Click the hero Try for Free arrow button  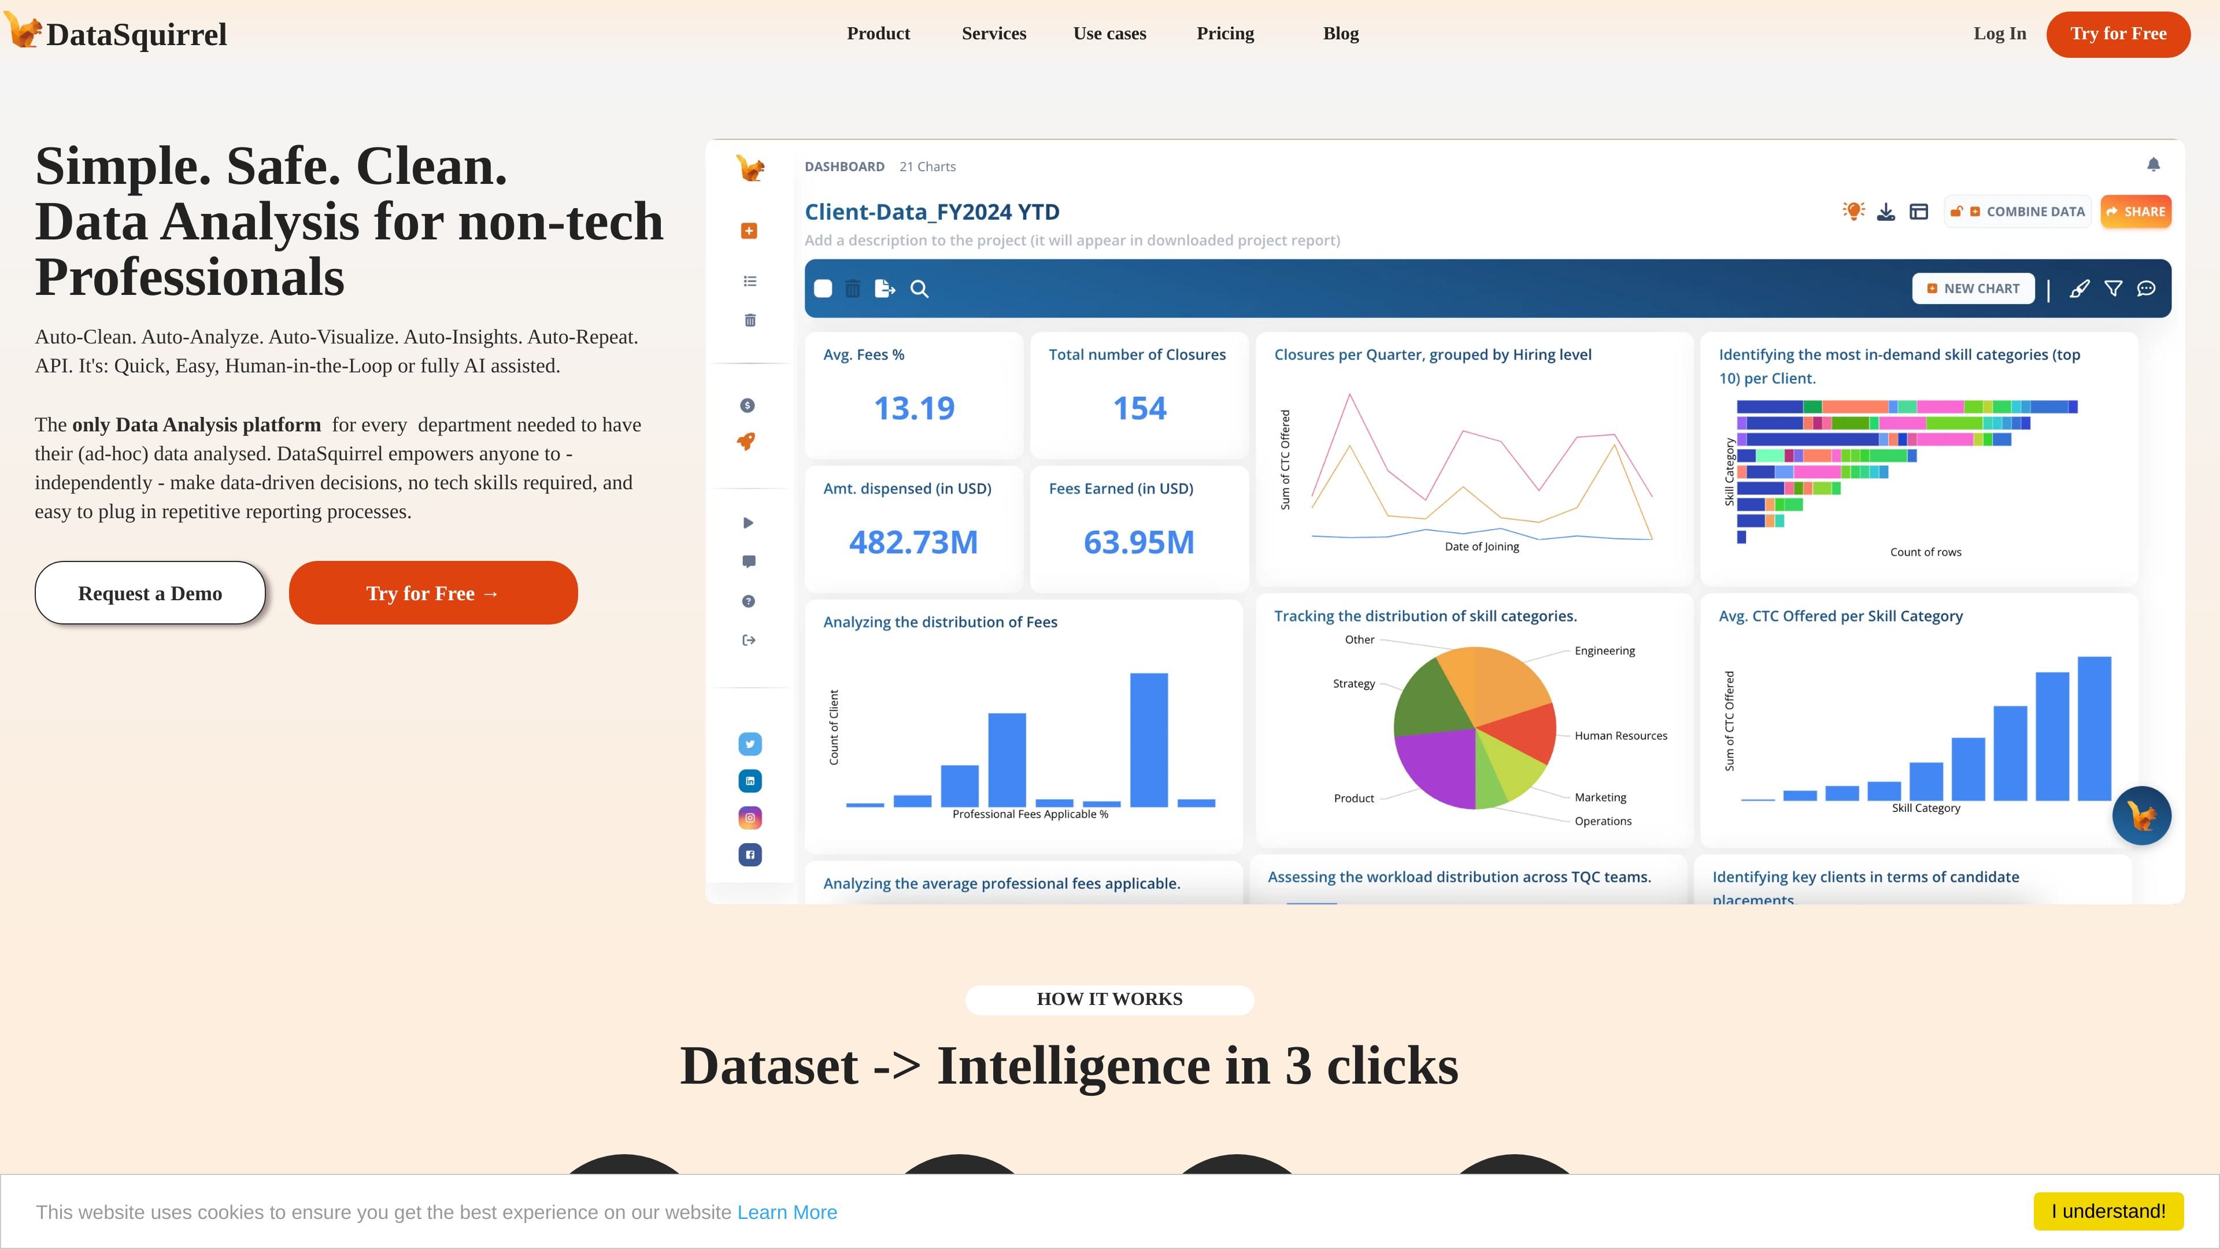click(432, 593)
